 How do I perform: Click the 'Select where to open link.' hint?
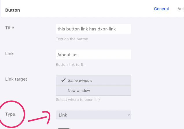[x=79, y=100]
